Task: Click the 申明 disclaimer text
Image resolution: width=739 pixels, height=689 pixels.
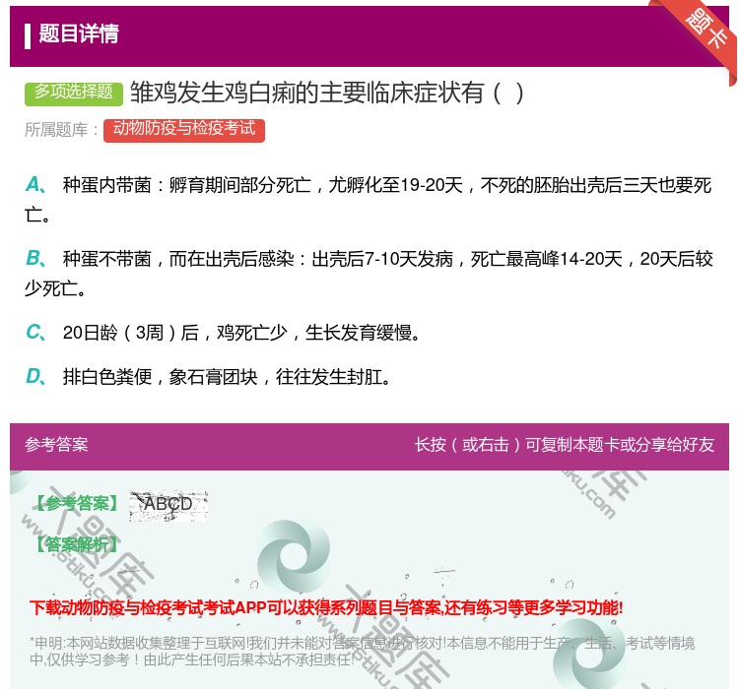Action: (362, 652)
